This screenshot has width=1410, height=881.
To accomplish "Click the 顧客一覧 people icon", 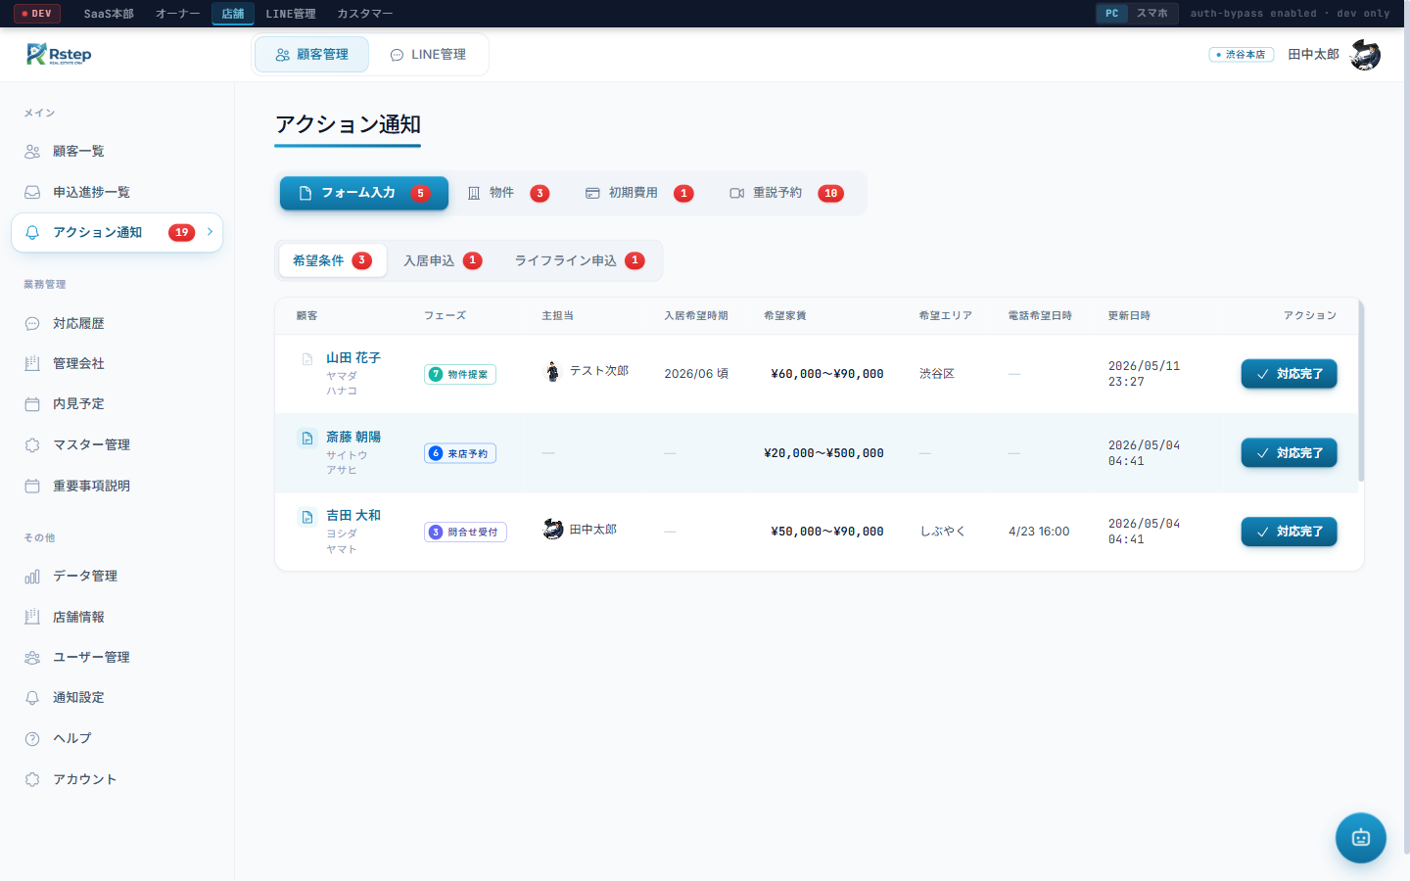I will (x=32, y=152).
